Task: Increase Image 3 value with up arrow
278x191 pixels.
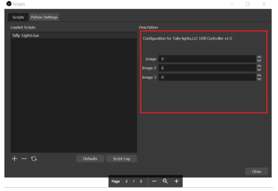Action: pos(259,76)
